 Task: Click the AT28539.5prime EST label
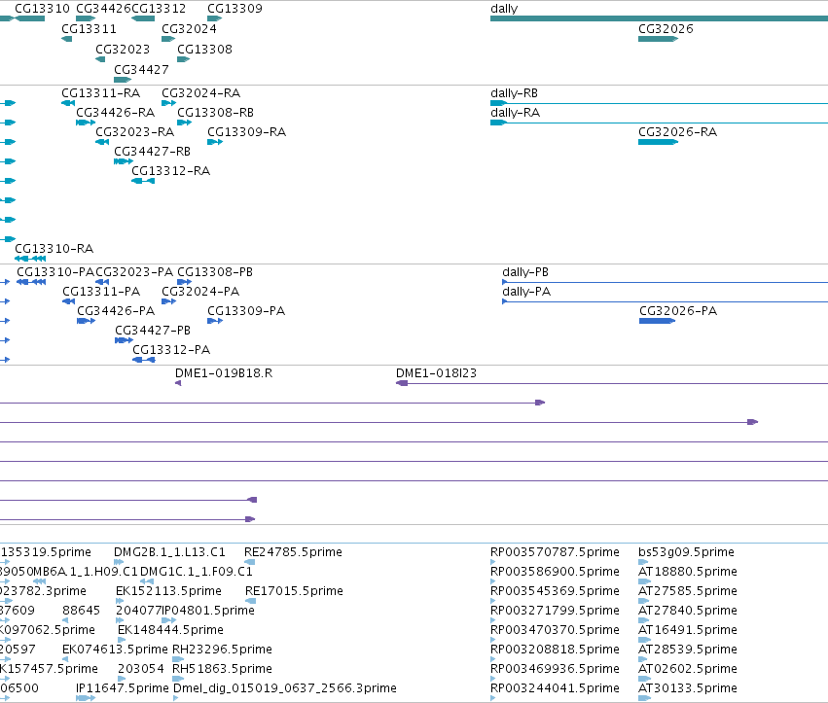[x=688, y=650]
